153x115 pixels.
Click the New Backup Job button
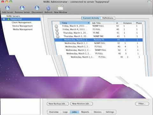(x=58, y=104)
